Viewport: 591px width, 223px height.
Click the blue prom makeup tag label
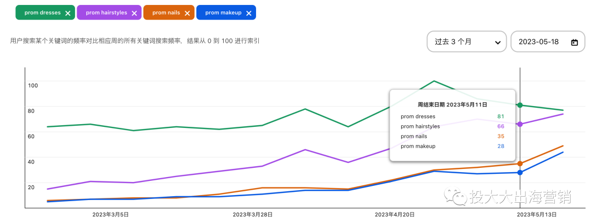[223, 13]
